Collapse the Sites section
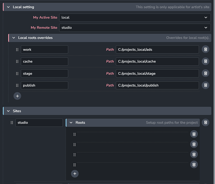Viewport: 215px width, 184px height. tap(8, 111)
